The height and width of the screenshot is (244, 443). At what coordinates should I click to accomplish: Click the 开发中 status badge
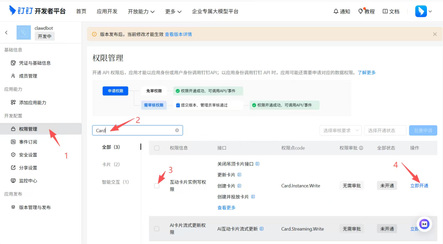pos(45,36)
